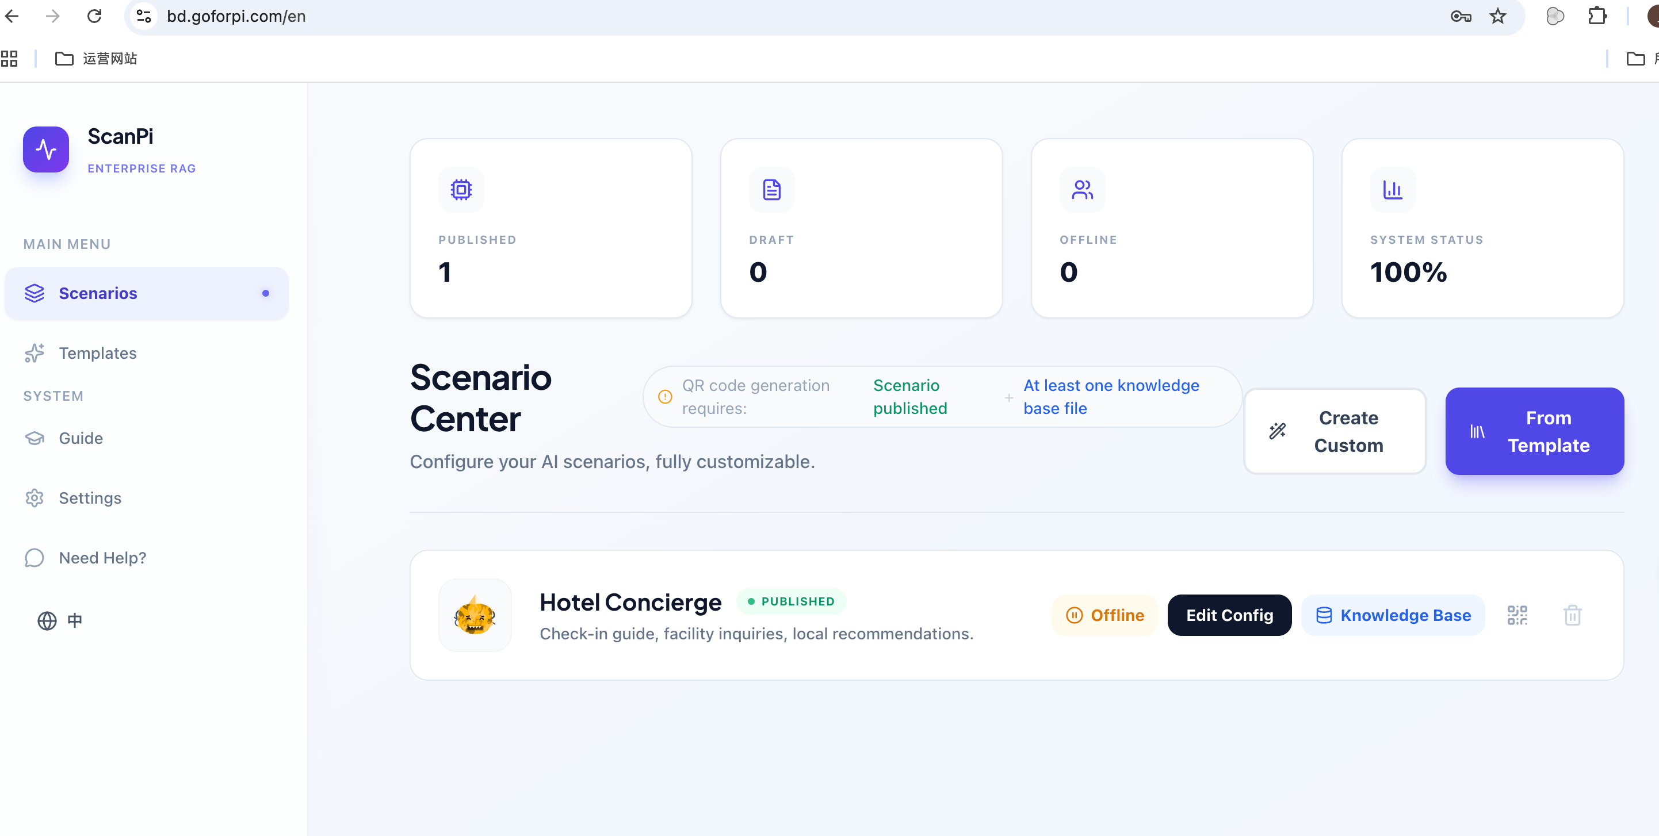The width and height of the screenshot is (1659, 836).
Task: Click the ScanPi logo icon
Action: coord(45,149)
